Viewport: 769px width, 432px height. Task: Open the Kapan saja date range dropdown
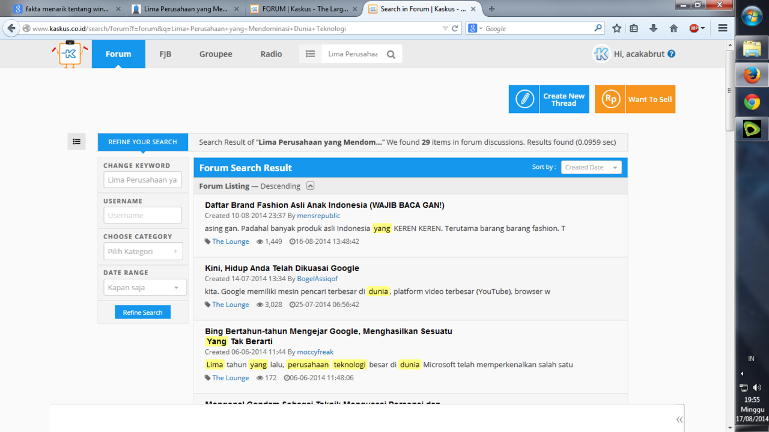click(x=145, y=287)
